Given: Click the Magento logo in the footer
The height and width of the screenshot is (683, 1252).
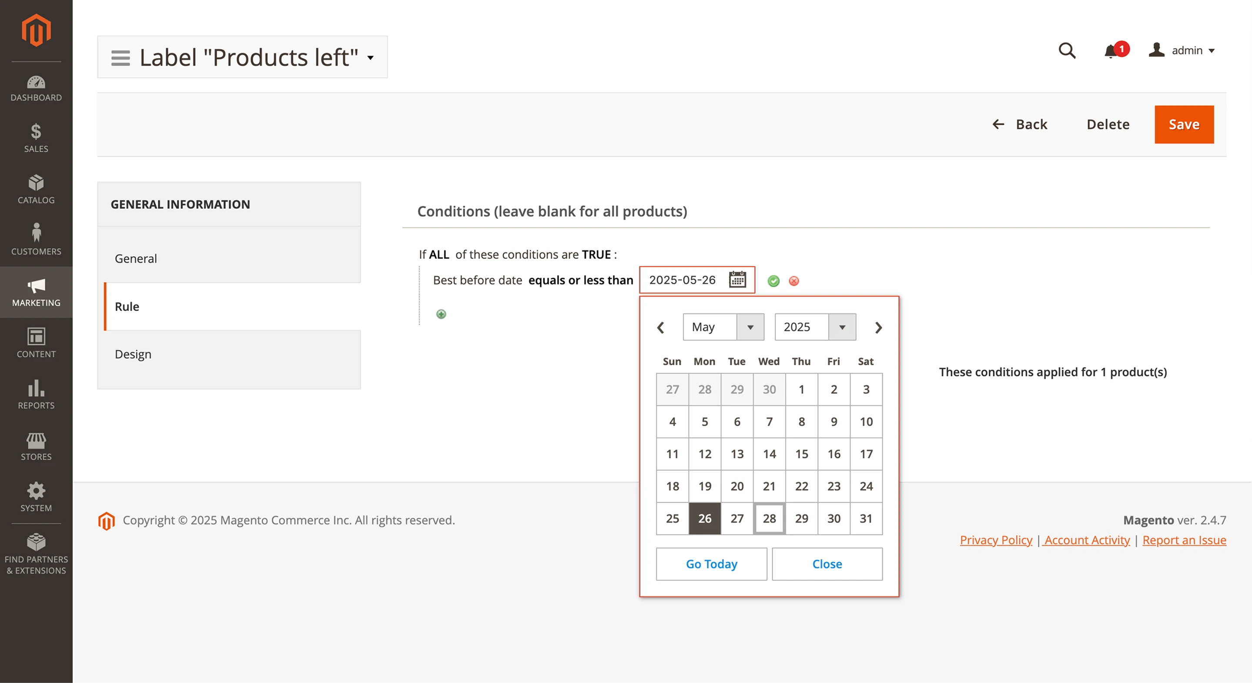Looking at the screenshot, I should [107, 521].
